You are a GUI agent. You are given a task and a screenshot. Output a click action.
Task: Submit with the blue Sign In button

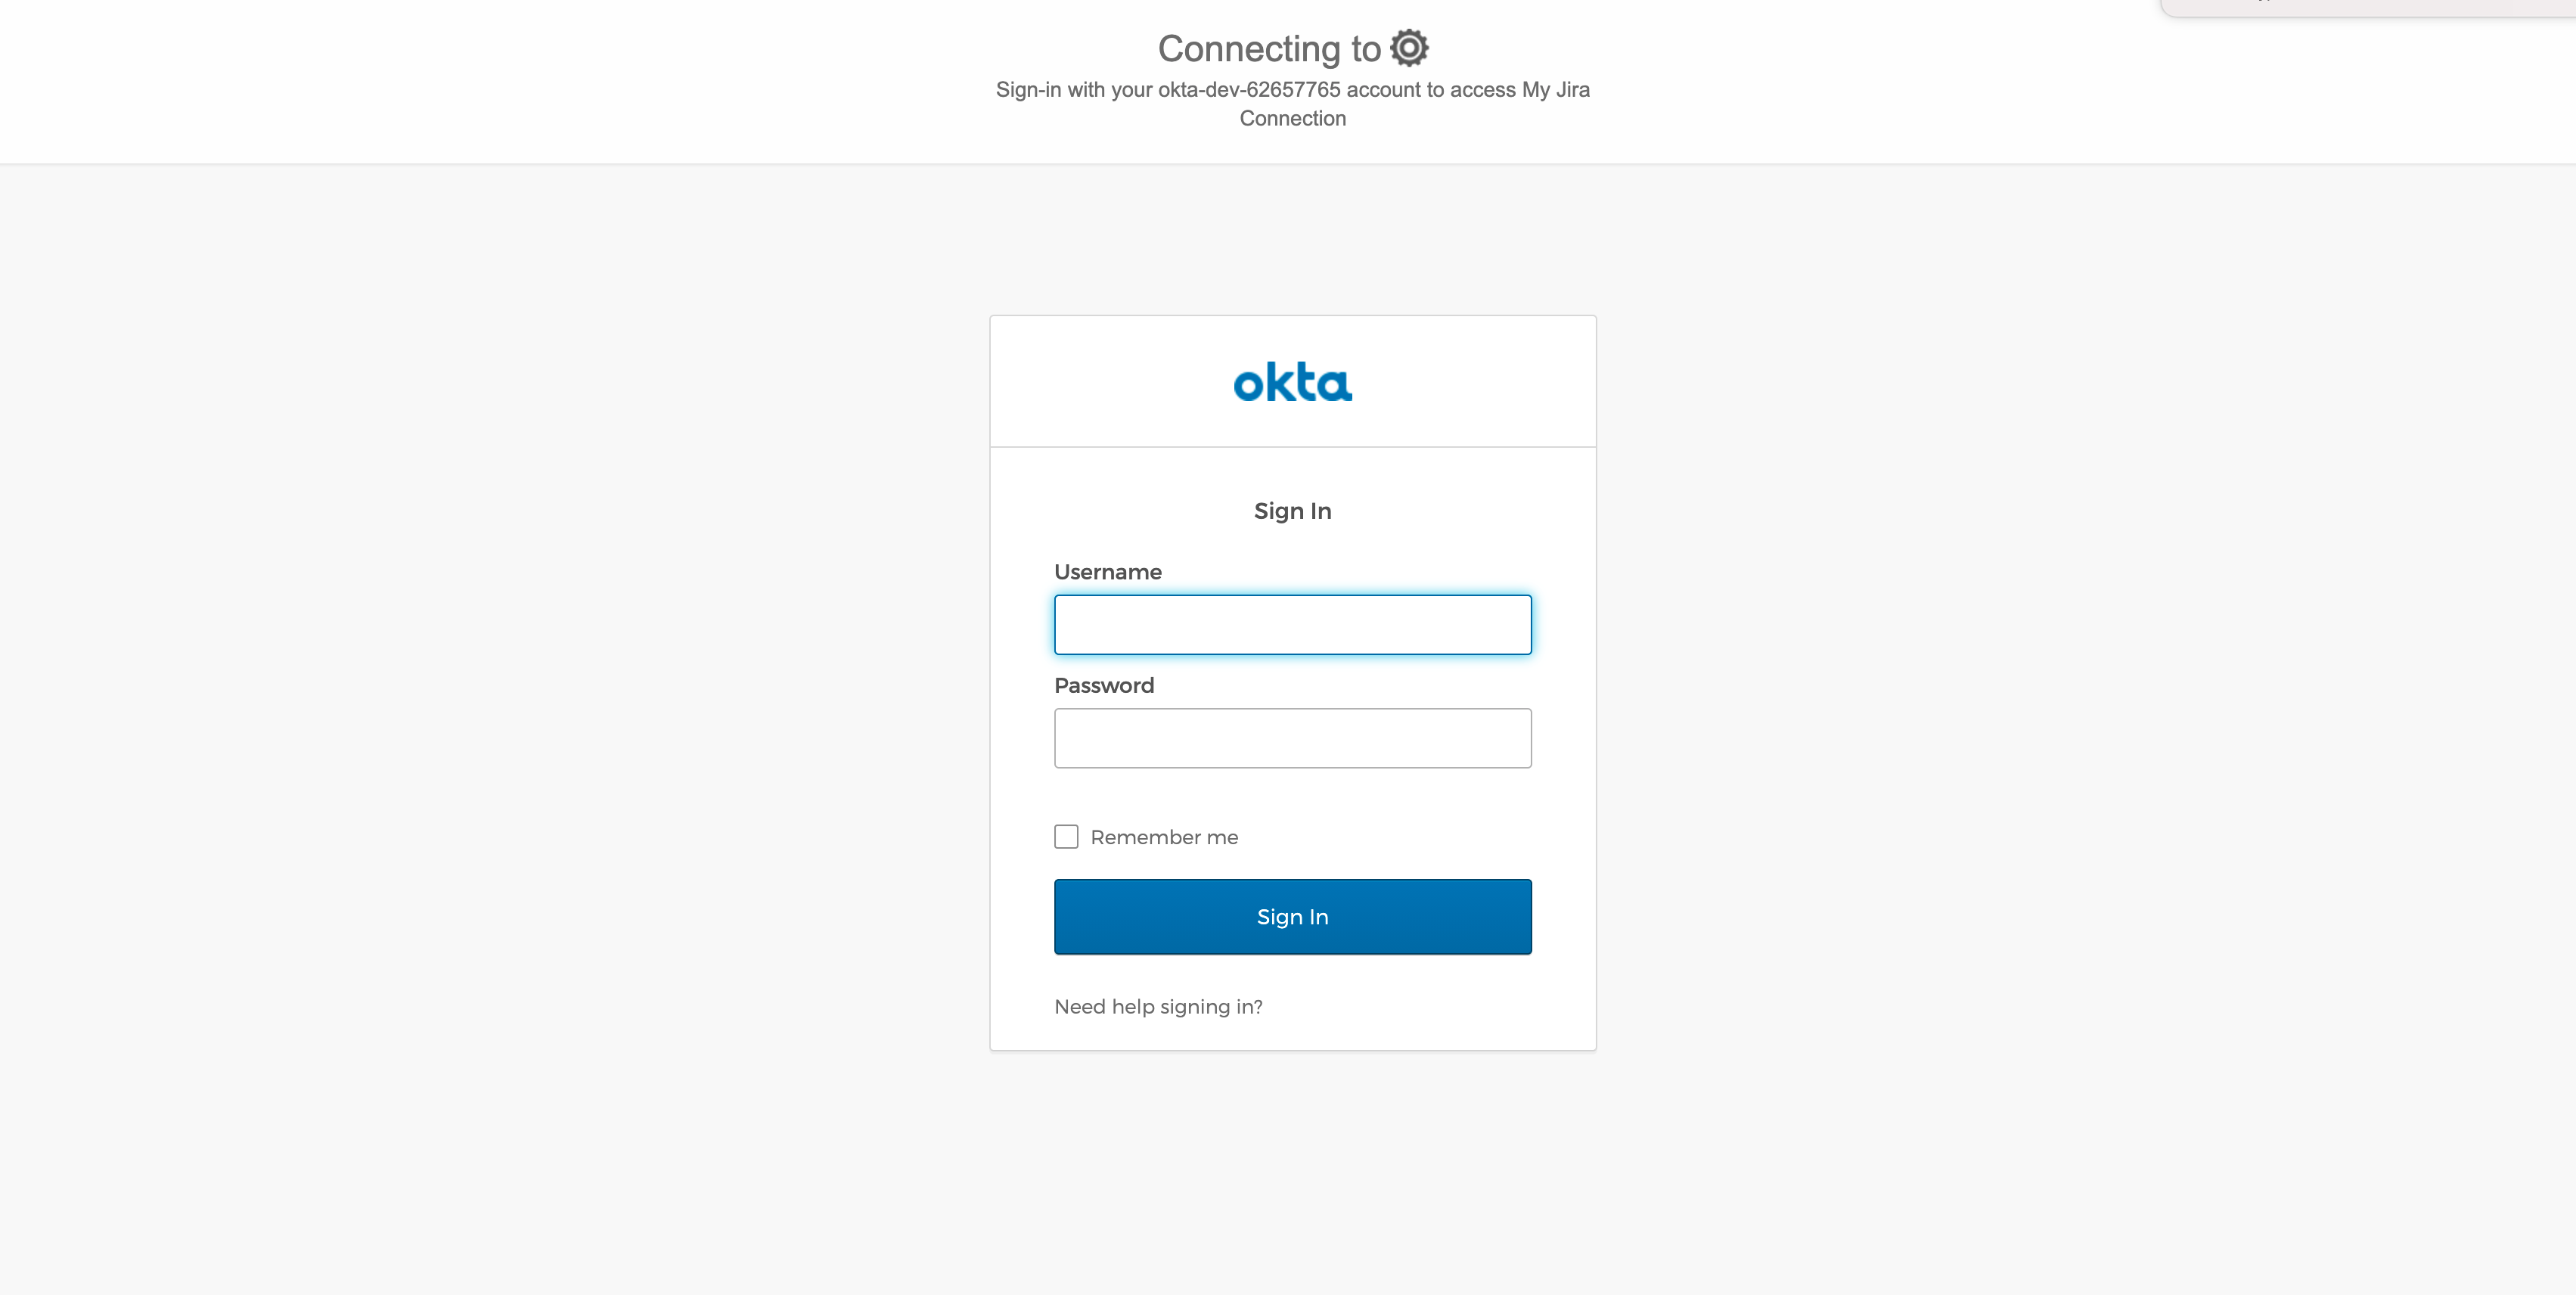[x=1293, y=917]
